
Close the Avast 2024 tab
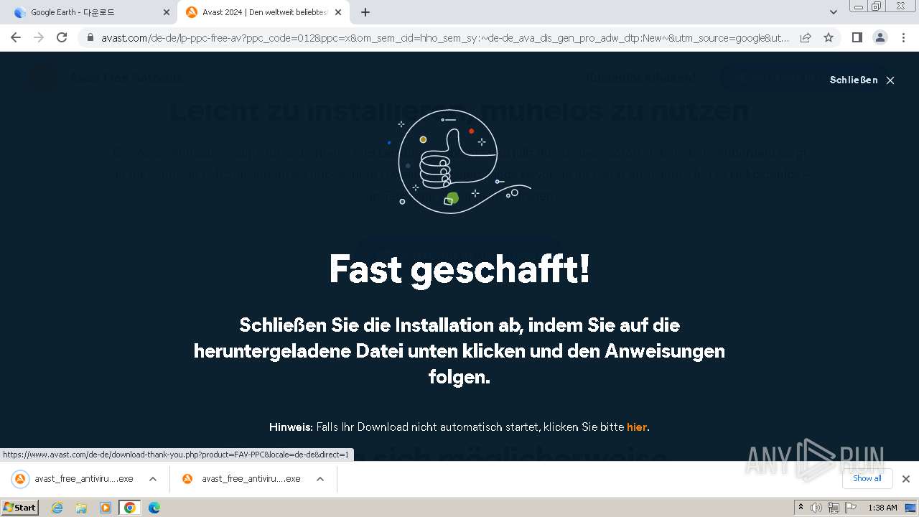338,12
